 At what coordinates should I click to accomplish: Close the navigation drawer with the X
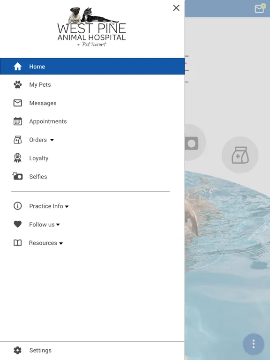click(176, 8)
